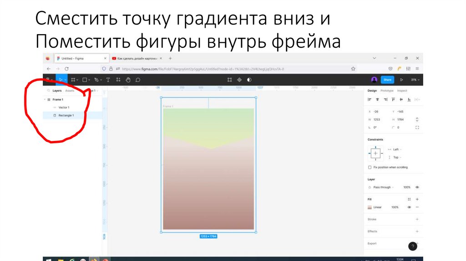Open the help question mark button
This screenshot has width=466, height=261.
pyautogui.click(x=412, y=246)
